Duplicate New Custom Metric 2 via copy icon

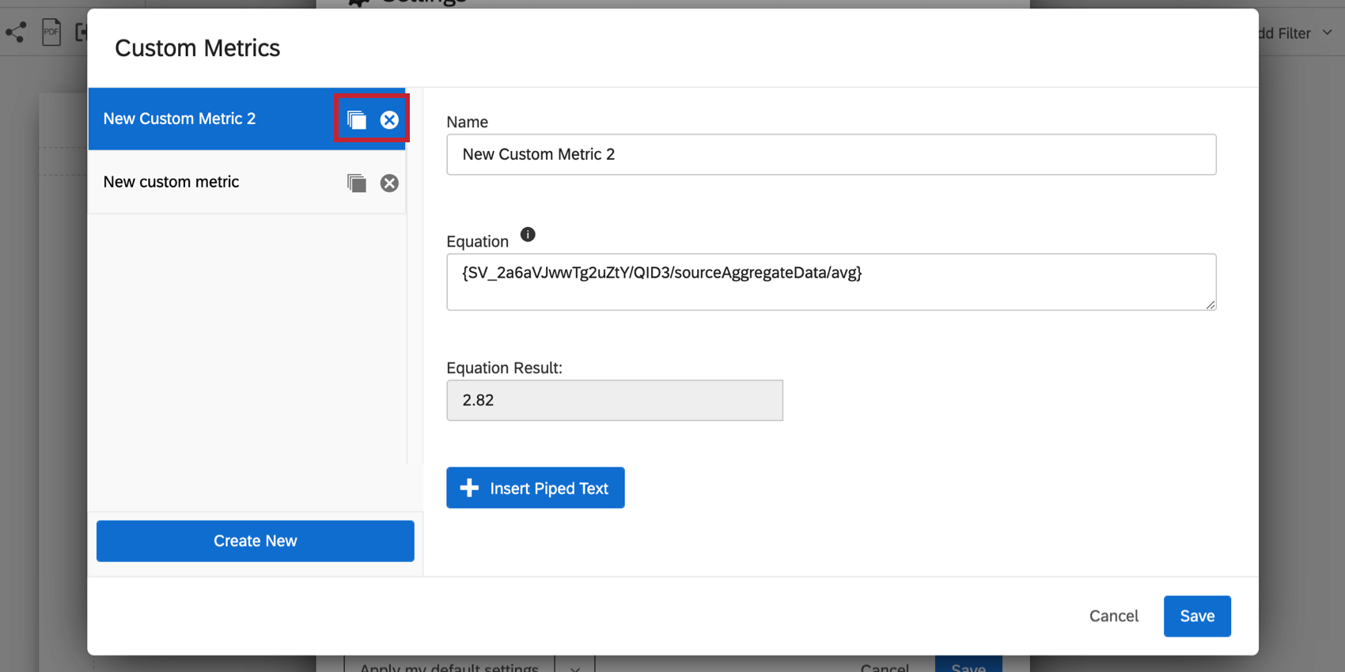[357, 119]
